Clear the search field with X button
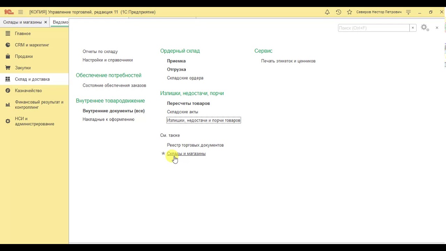This screenshot has height=251, width=446. click(413, 28)
